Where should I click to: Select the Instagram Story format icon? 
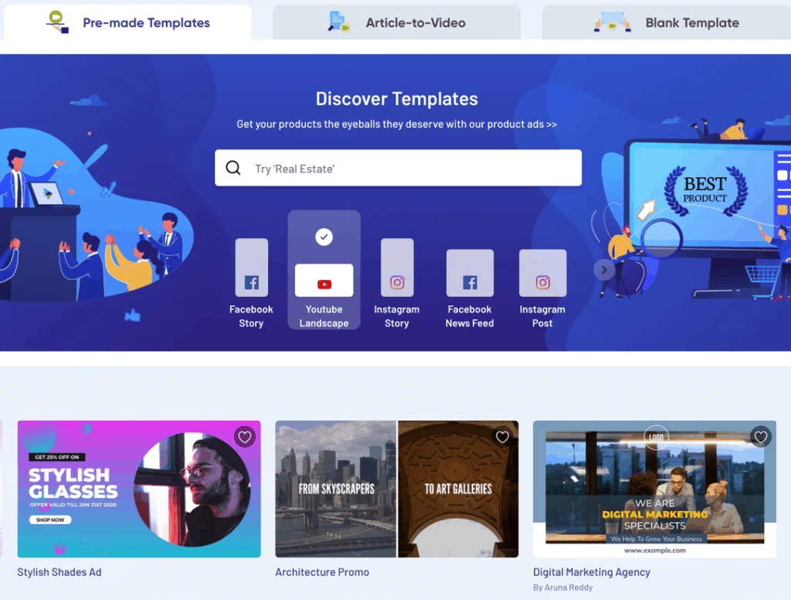(397, 268)
